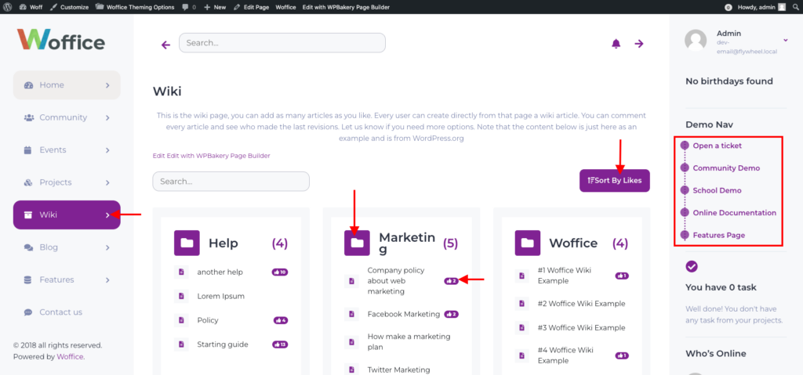This screenshot has height=375, width=803.
Task: Expand the Projects submenu arrow
Action: coord(107,182)
